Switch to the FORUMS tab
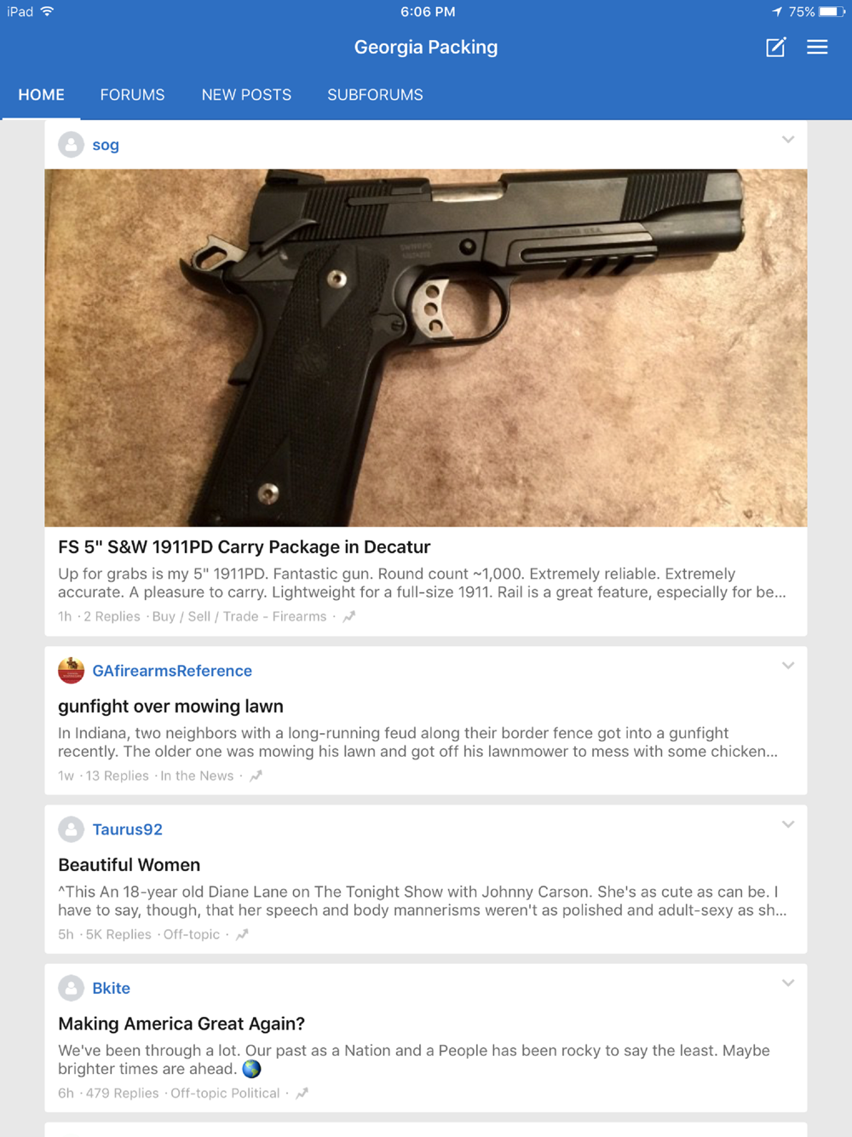The image size is (852, 1137). (x=132, y=95)
